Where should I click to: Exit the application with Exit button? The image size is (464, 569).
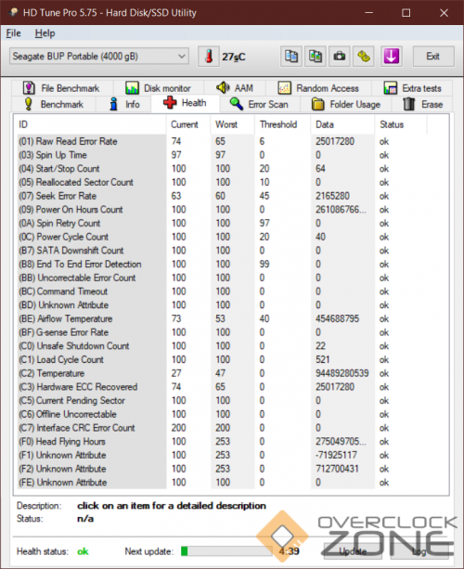tap(433, 57)
